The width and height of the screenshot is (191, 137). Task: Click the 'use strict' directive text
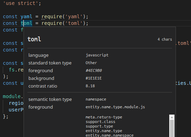coord(20,3)
